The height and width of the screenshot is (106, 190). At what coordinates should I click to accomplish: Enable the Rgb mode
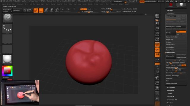pos(68,9)
